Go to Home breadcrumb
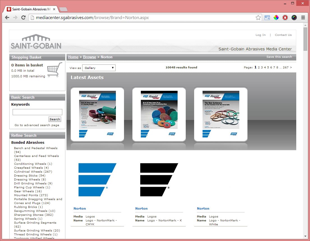This screenshot has width=310, height=241. point(73,57)
